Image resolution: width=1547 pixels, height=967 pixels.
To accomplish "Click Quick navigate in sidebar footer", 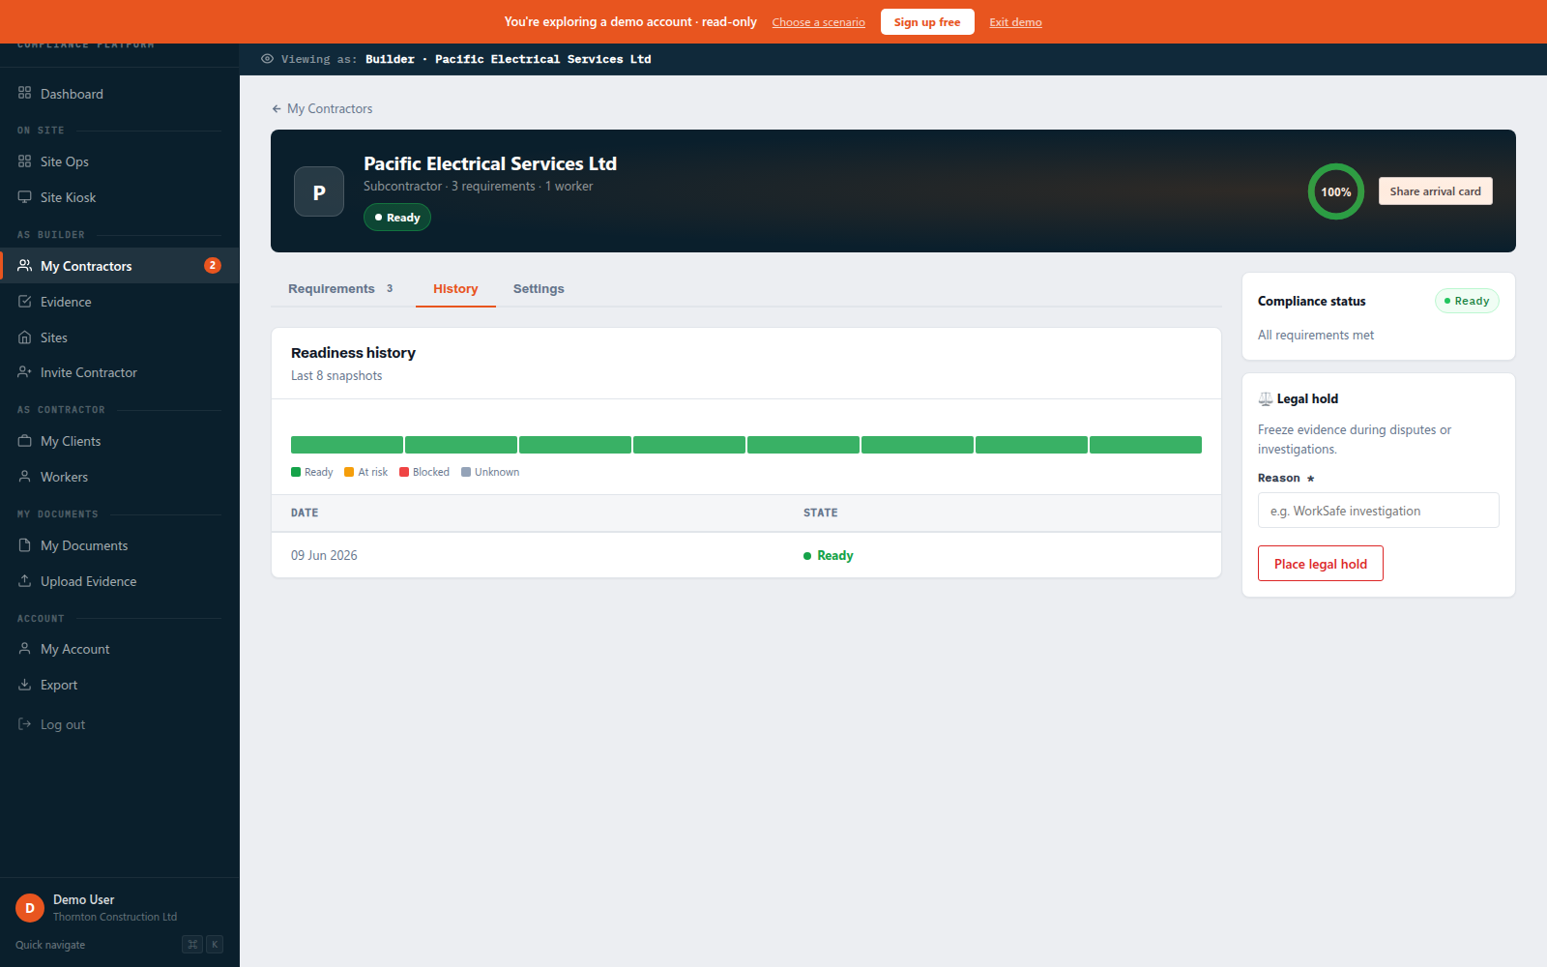I will pyautogui.click(x=50, y=945).
